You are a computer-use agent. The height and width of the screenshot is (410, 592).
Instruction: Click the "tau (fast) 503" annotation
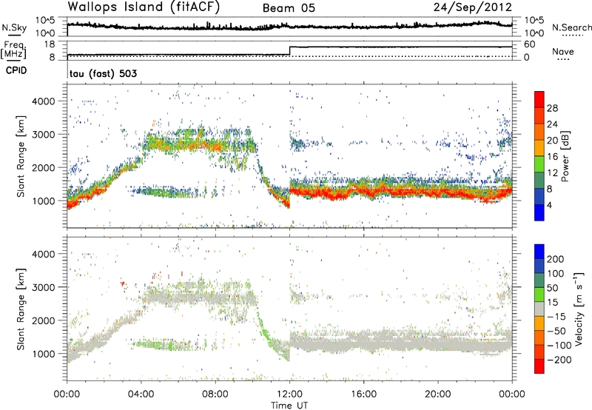coord(103,73)
